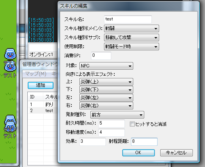
Task: Expand the 下 effect dropdown 炎弾(下)
Action: [106, 90]
